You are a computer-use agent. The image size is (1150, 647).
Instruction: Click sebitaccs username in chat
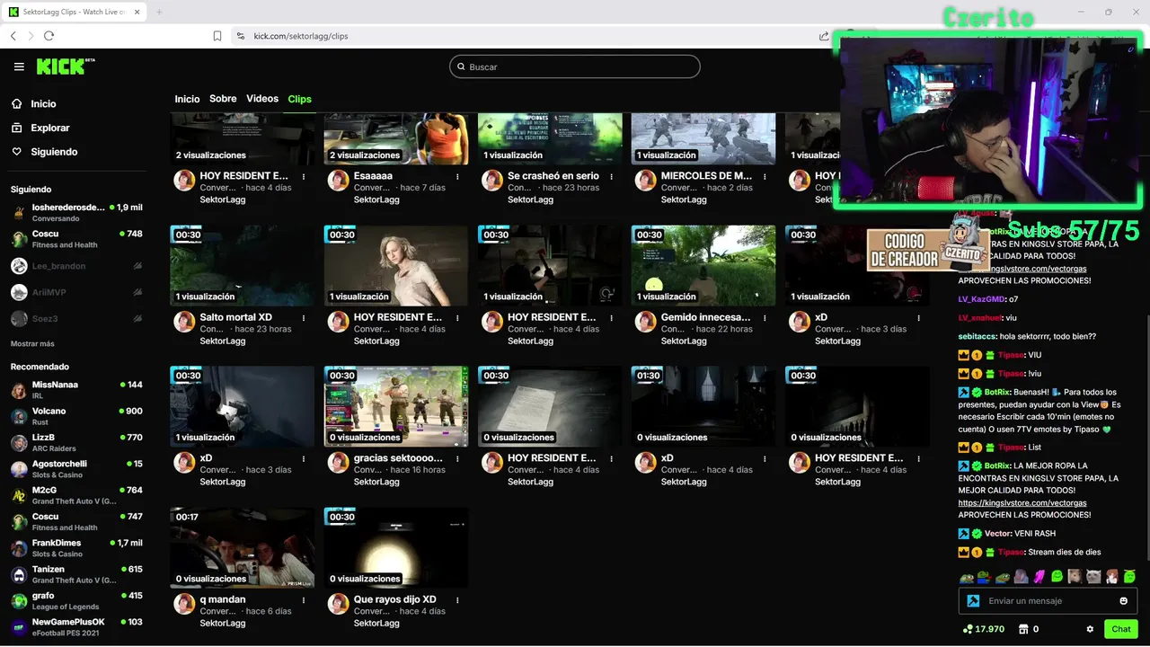pos(977,337)
